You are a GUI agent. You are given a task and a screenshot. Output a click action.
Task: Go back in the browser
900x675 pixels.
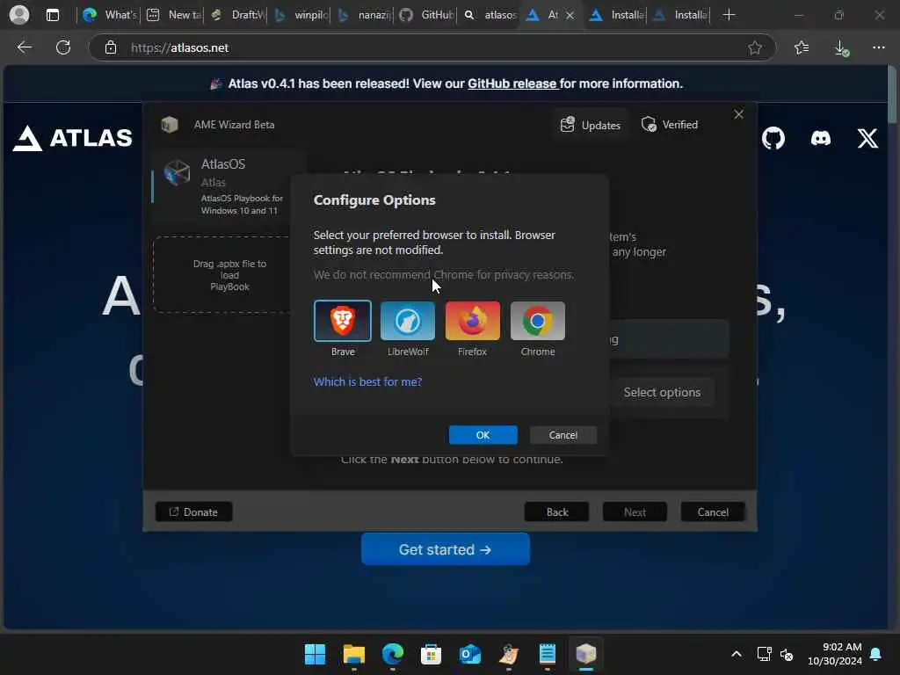point(24,47)
